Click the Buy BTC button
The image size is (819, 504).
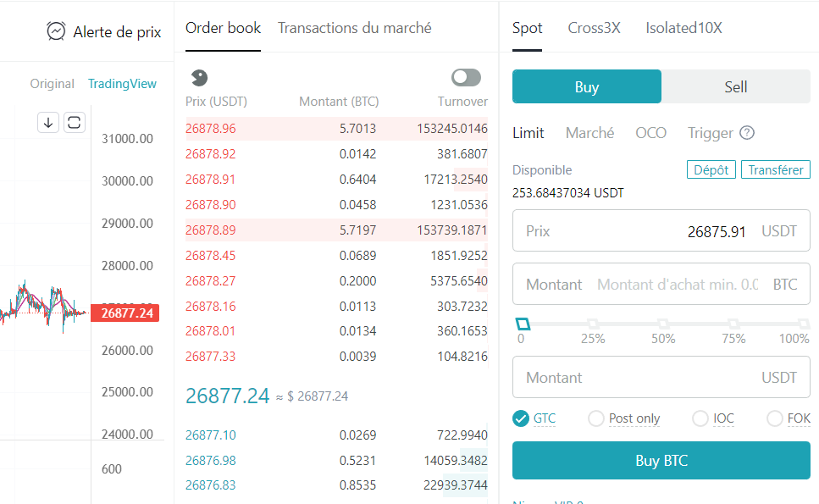tap(661, 460)
